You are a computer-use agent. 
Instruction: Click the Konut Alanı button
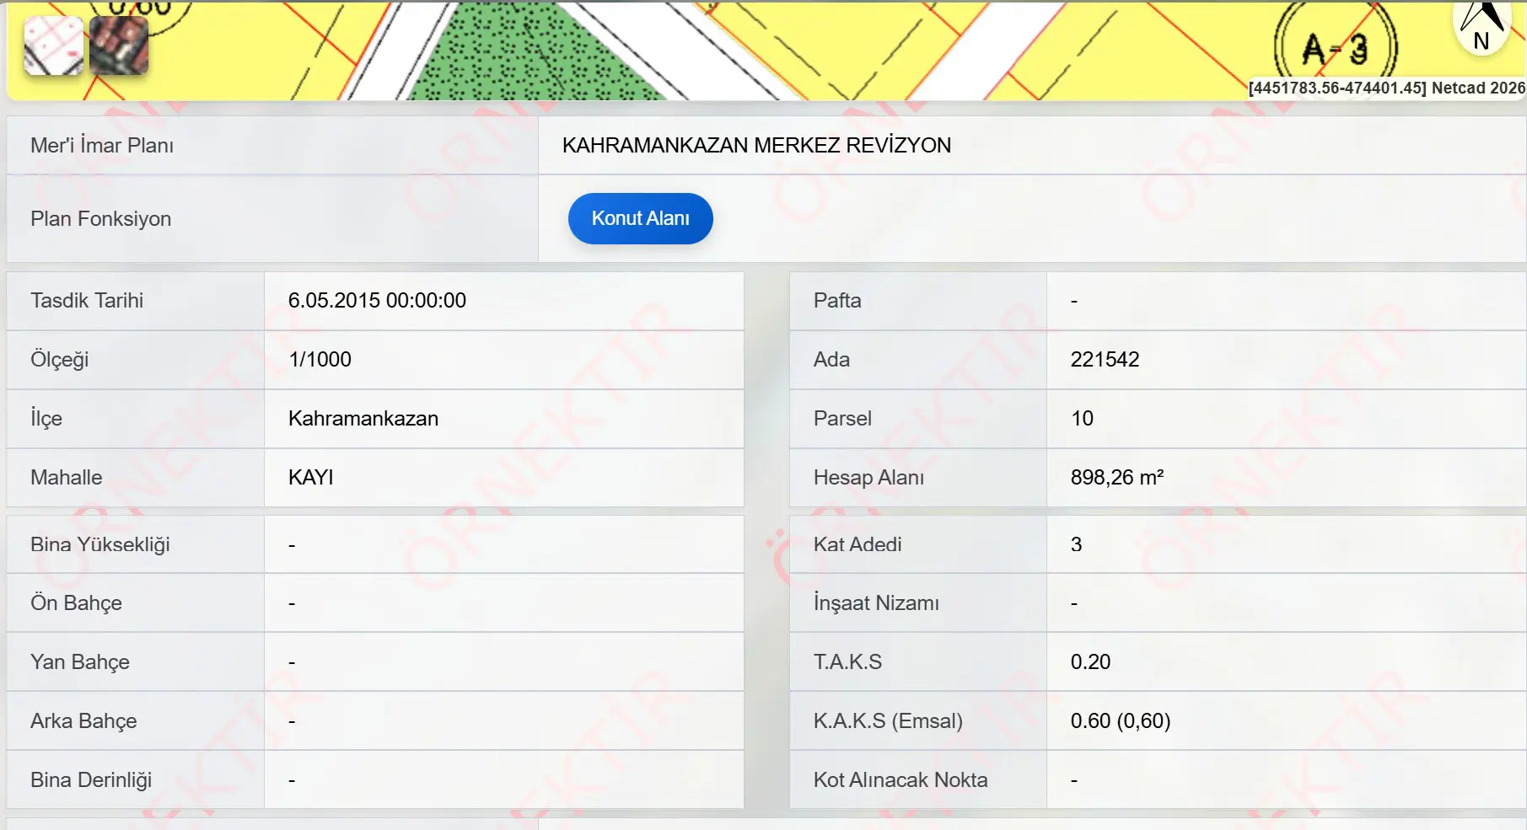tap(641, 219)
